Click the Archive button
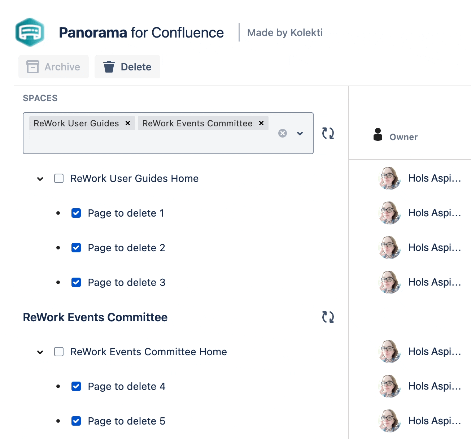The image size is (471, 439). tap(53, 67)
